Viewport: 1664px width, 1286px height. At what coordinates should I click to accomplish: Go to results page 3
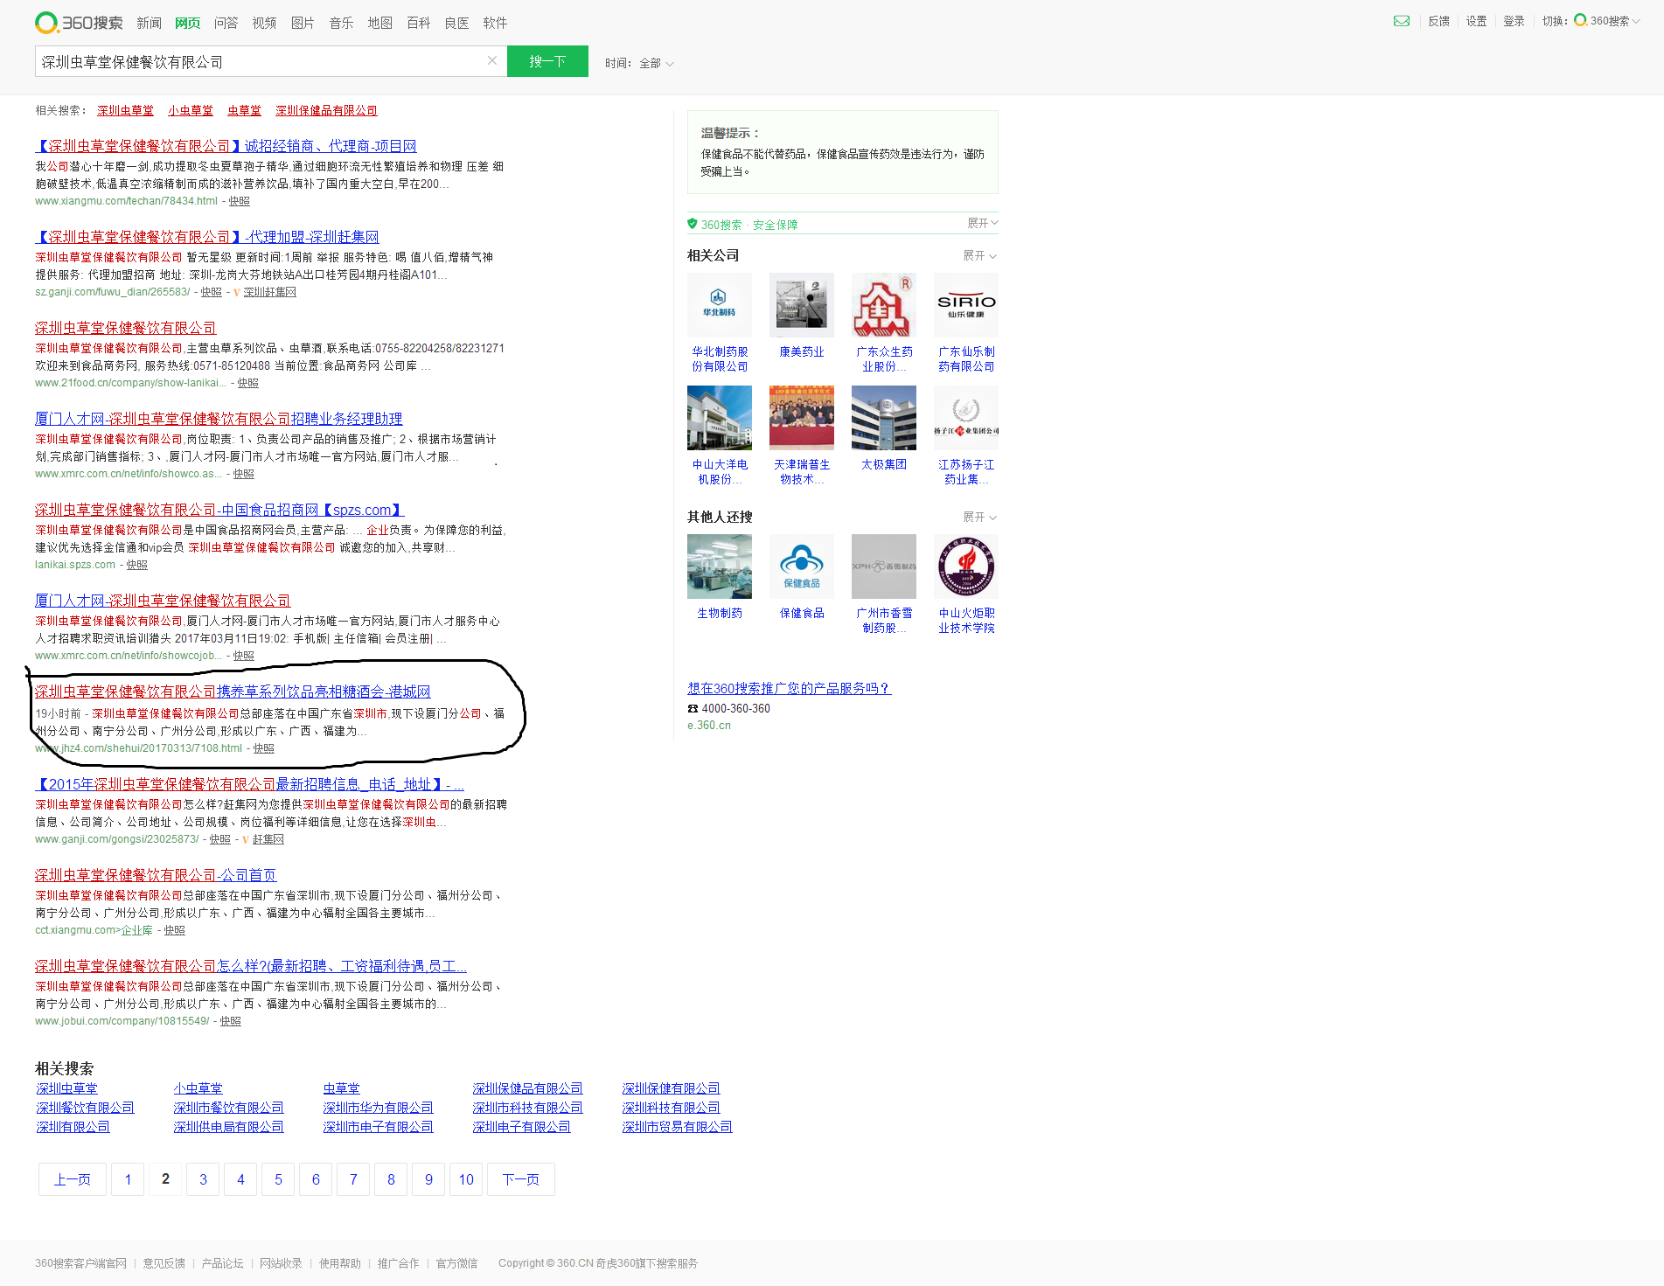click(203, 1179)
